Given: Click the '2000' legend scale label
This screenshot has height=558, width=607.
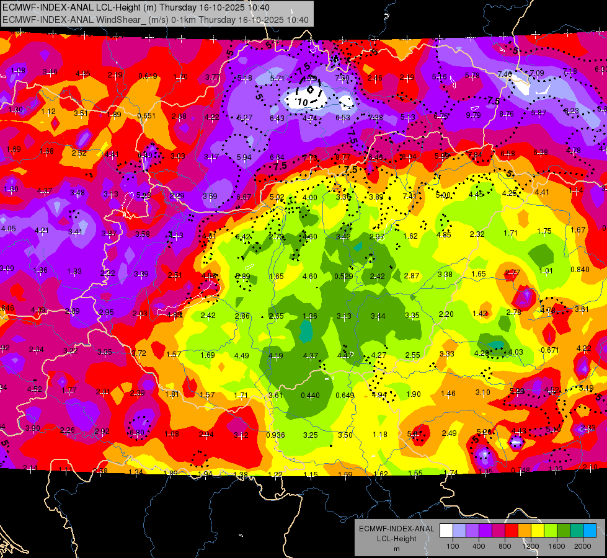Looking at the screenshot, I should click(x=583, y=546).
